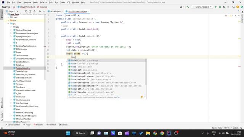Open Problems tool window
The width and height of the screenshot is (244, 137).
click(39, 124)
